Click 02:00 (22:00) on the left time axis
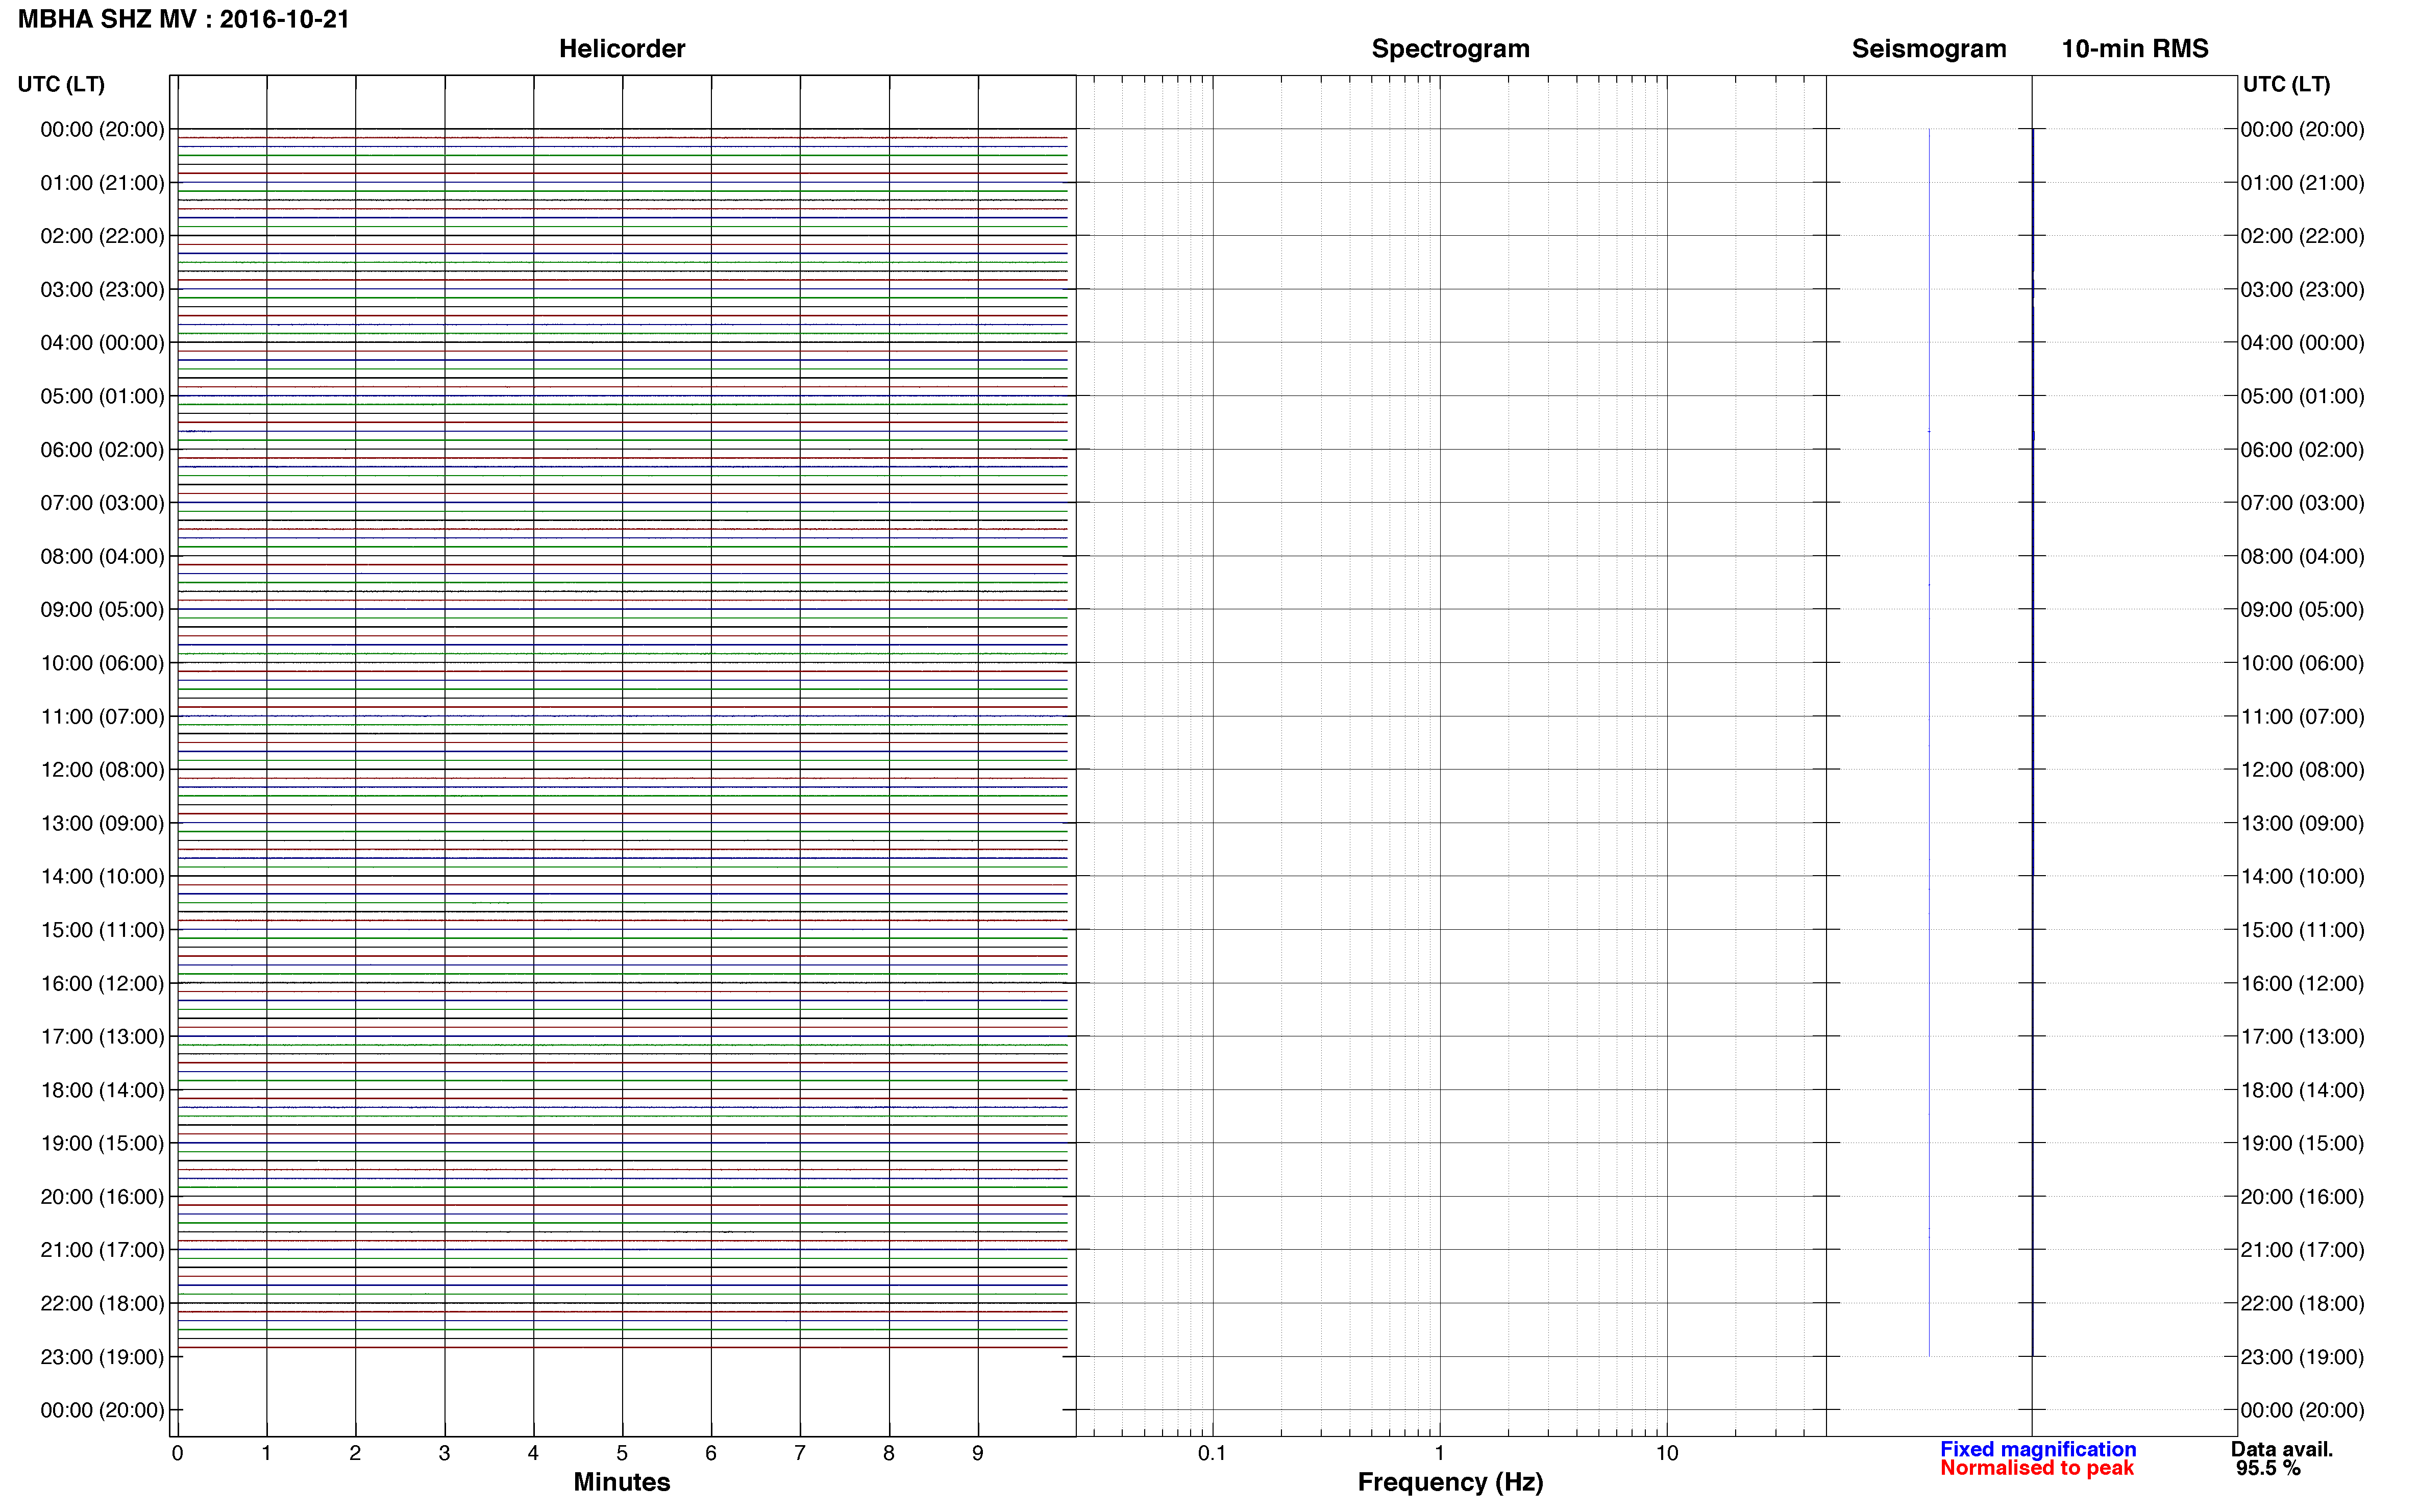2419x1512 pixels. pos(102,236)
